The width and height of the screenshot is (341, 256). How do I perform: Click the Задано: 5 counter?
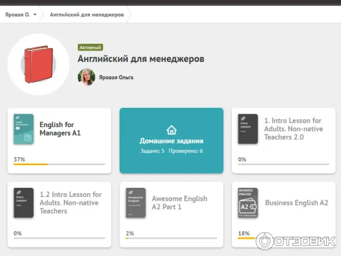[x=152, y=151]
